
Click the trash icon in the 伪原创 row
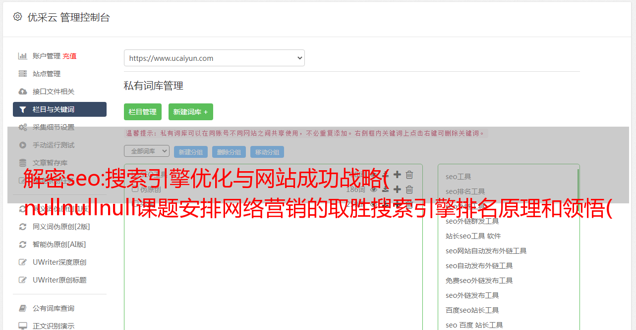tap(409, 189)
